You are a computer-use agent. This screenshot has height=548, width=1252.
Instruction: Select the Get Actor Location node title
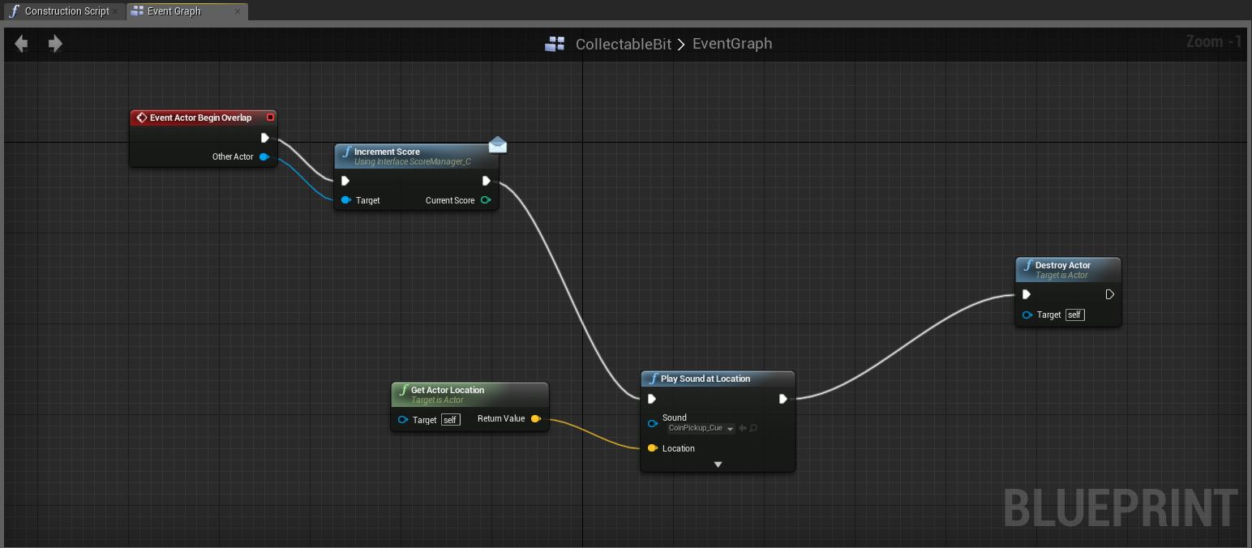(448, 390)
